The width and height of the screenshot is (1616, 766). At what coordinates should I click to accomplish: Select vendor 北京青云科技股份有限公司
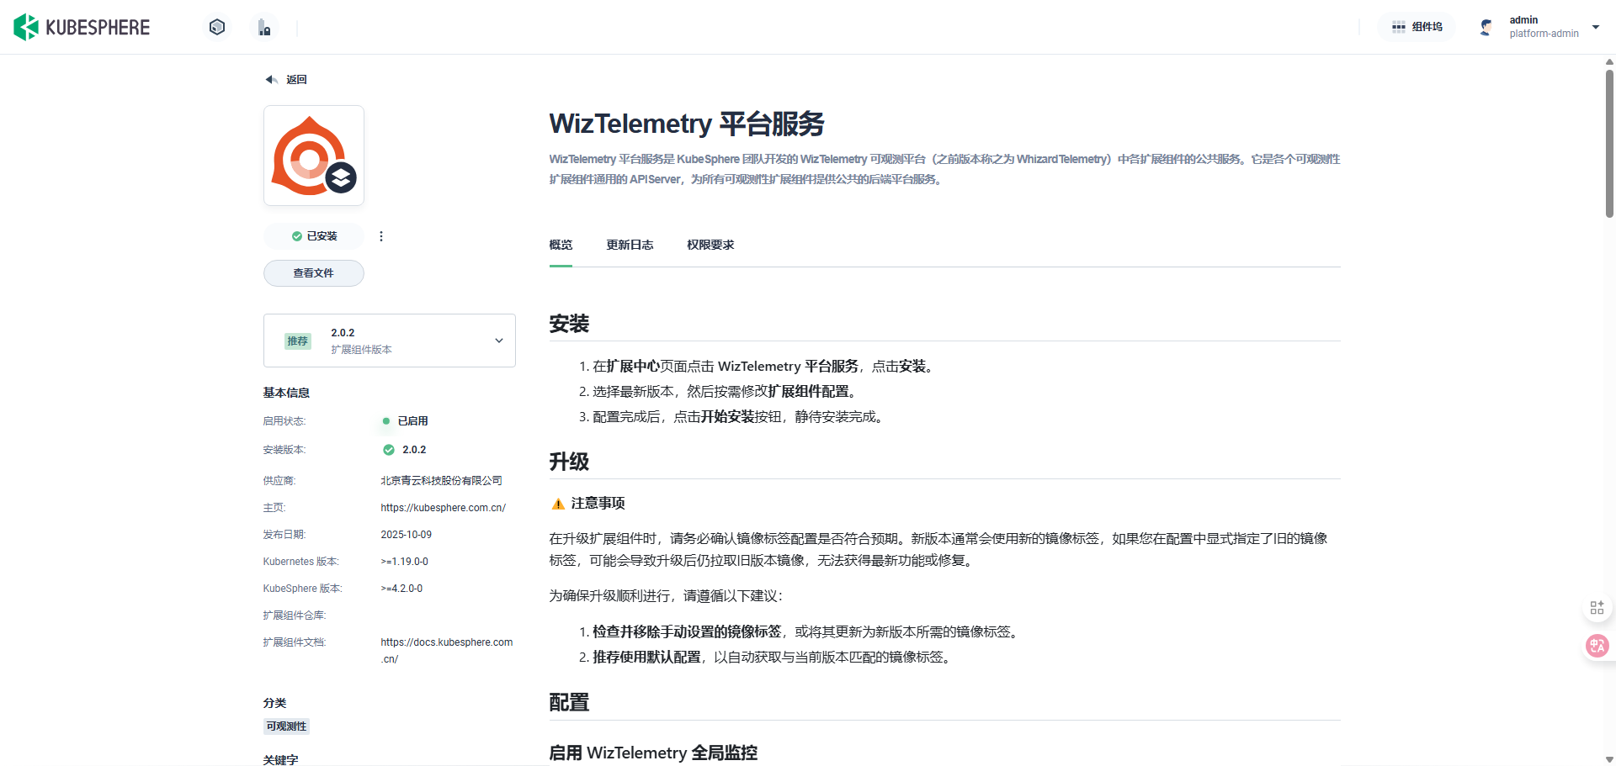441,481
